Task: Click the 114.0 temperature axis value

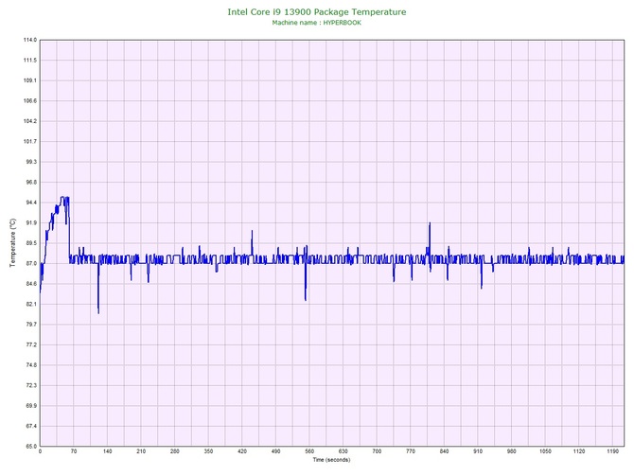Action: 30,40
